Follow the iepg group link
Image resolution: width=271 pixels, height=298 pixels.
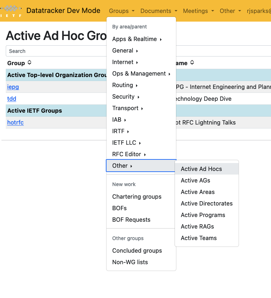pos(13,87)
